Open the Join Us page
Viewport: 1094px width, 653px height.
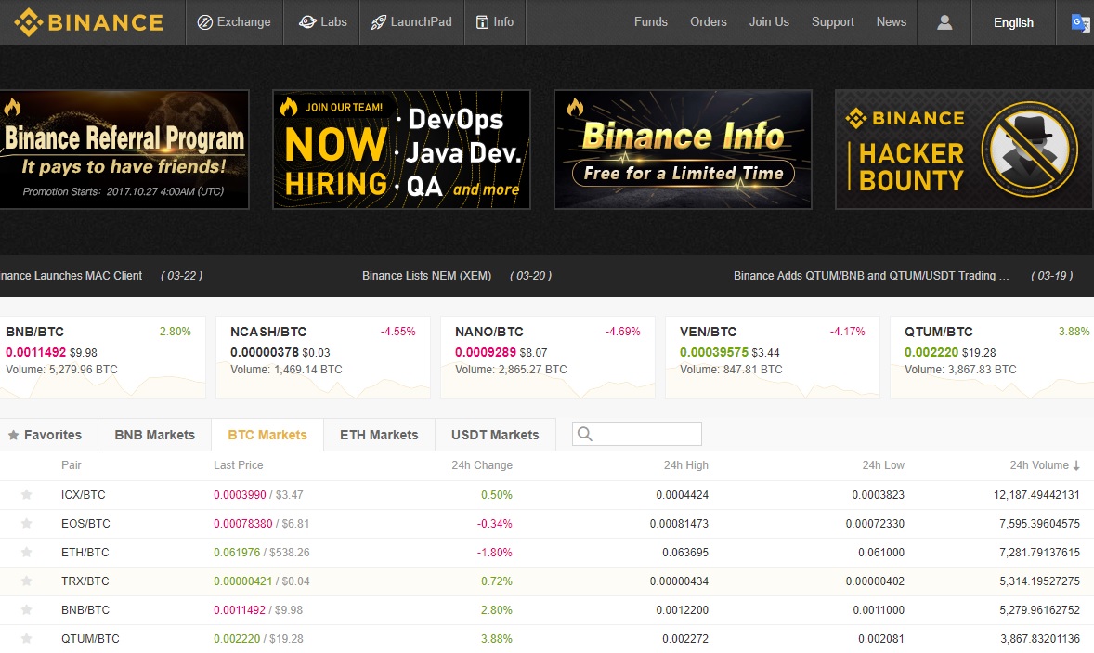click(769, 22)
